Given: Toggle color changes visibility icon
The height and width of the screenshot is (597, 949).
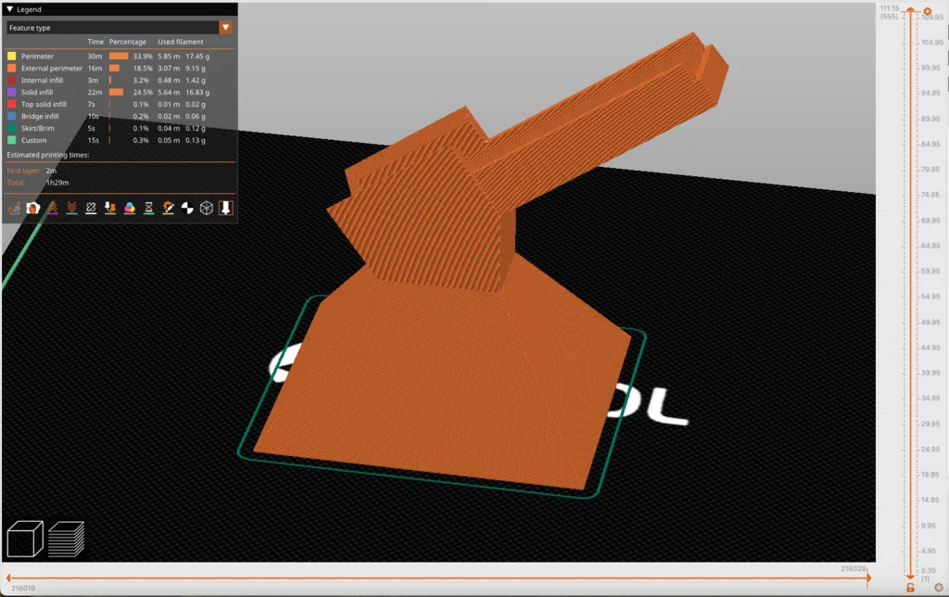Looking at the screenshot, I should point(130,209).
